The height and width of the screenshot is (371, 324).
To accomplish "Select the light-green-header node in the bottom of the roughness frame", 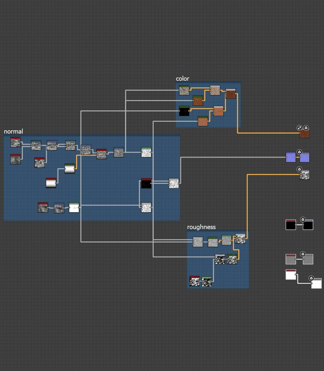I will tap(206, 281).
